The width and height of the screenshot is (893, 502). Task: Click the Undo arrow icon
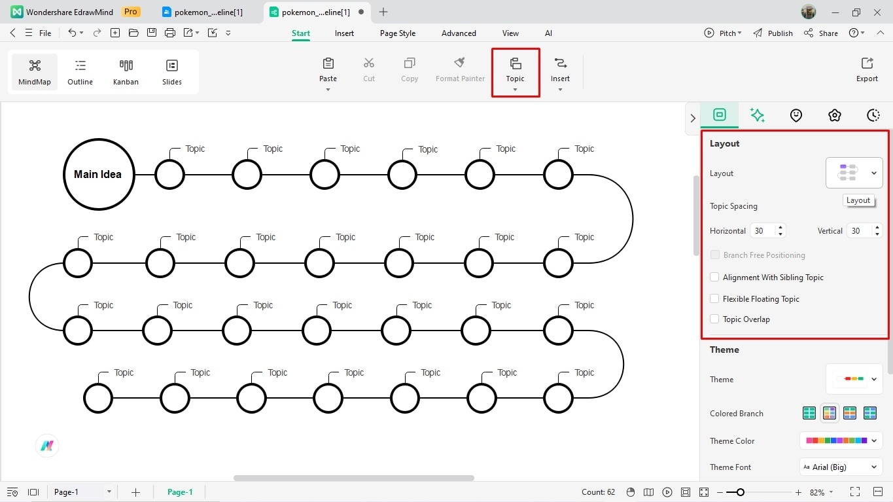(72, 33)
